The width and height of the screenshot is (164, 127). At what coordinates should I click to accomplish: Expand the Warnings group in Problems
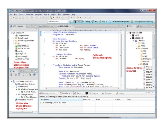click(41, 103)
